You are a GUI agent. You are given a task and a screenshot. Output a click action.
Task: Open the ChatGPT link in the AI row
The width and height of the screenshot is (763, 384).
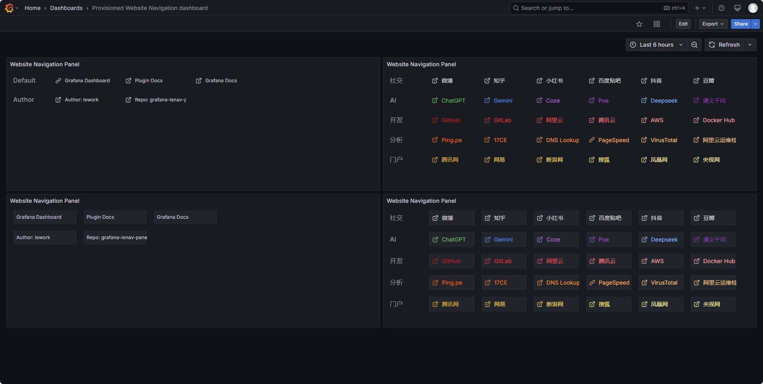(453, 101)
